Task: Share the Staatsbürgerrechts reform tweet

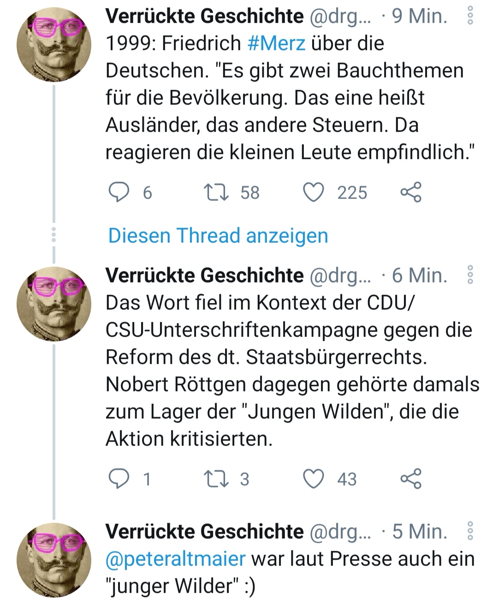Action: pyautogui.click(x=410, y=479)
